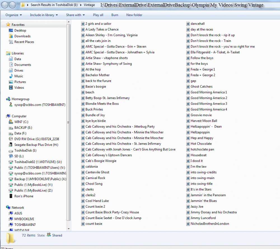The height and width of the screenshot is (249, 280).
Task: Open the Documents library icon
Action: (x=11, y=65)
